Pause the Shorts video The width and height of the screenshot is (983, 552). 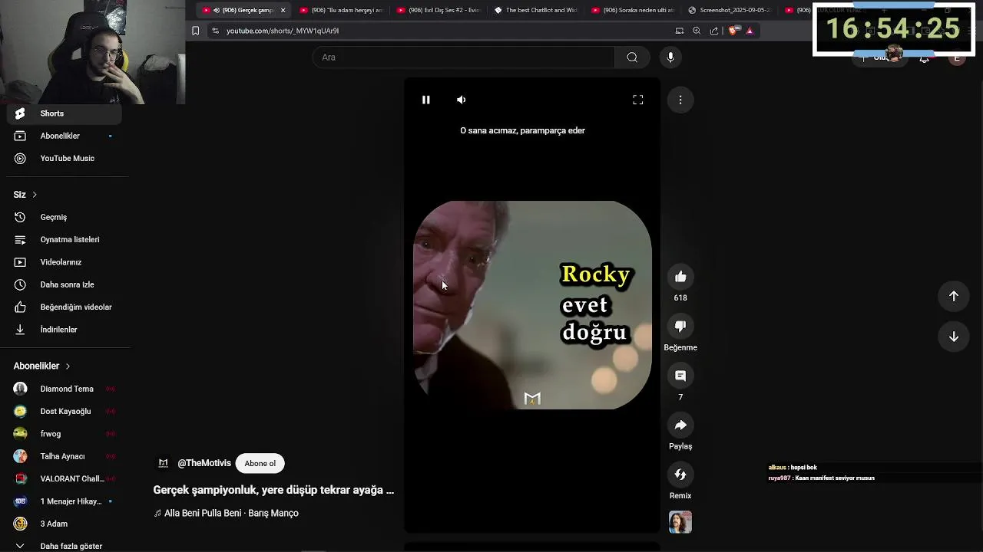click(425, 100)
